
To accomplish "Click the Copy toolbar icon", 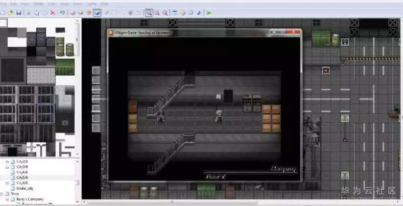I will click(x=37, y=13).
